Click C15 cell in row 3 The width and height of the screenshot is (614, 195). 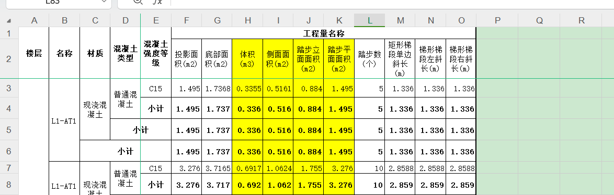(x=156, y=89)
